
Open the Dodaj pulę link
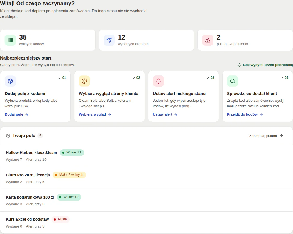pos(16,114)
